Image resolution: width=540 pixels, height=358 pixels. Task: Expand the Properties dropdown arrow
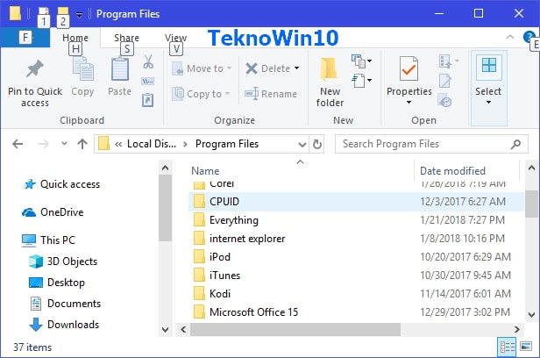(x=409, y=102)
